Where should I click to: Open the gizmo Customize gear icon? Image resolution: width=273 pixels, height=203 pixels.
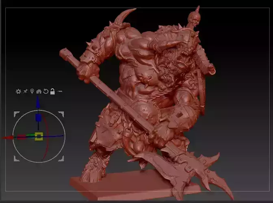point(18,91)
